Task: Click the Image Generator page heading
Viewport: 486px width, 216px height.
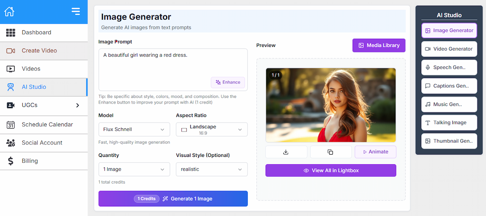Action: pyautogui.click(x=136, y=17)
